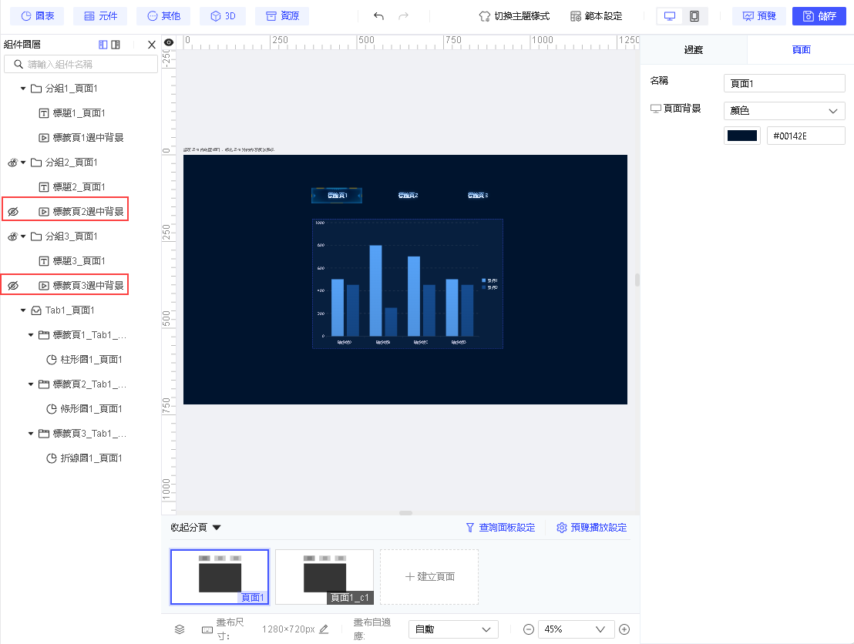Switch to desktop device view icon

point(670,16)
